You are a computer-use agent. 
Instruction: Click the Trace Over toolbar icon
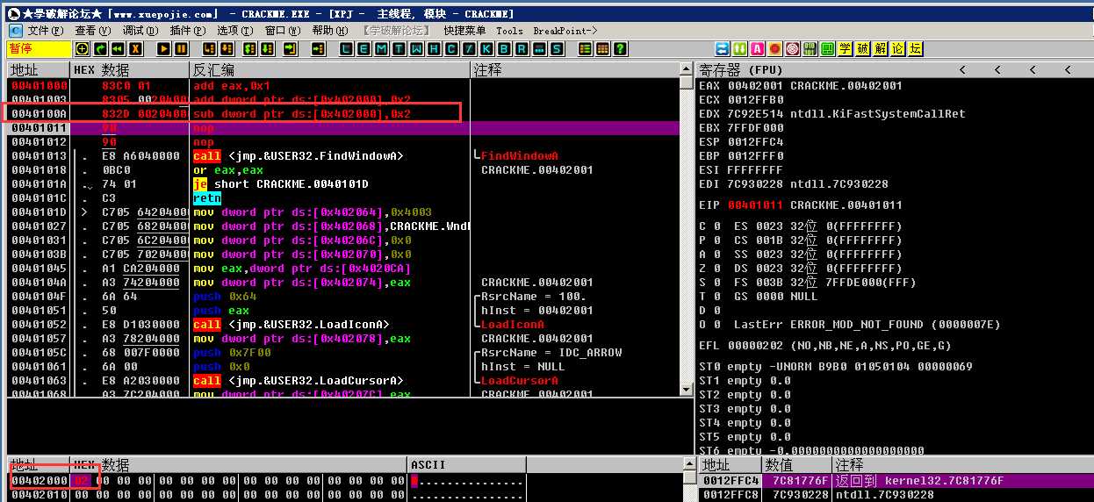pos(268,49)
